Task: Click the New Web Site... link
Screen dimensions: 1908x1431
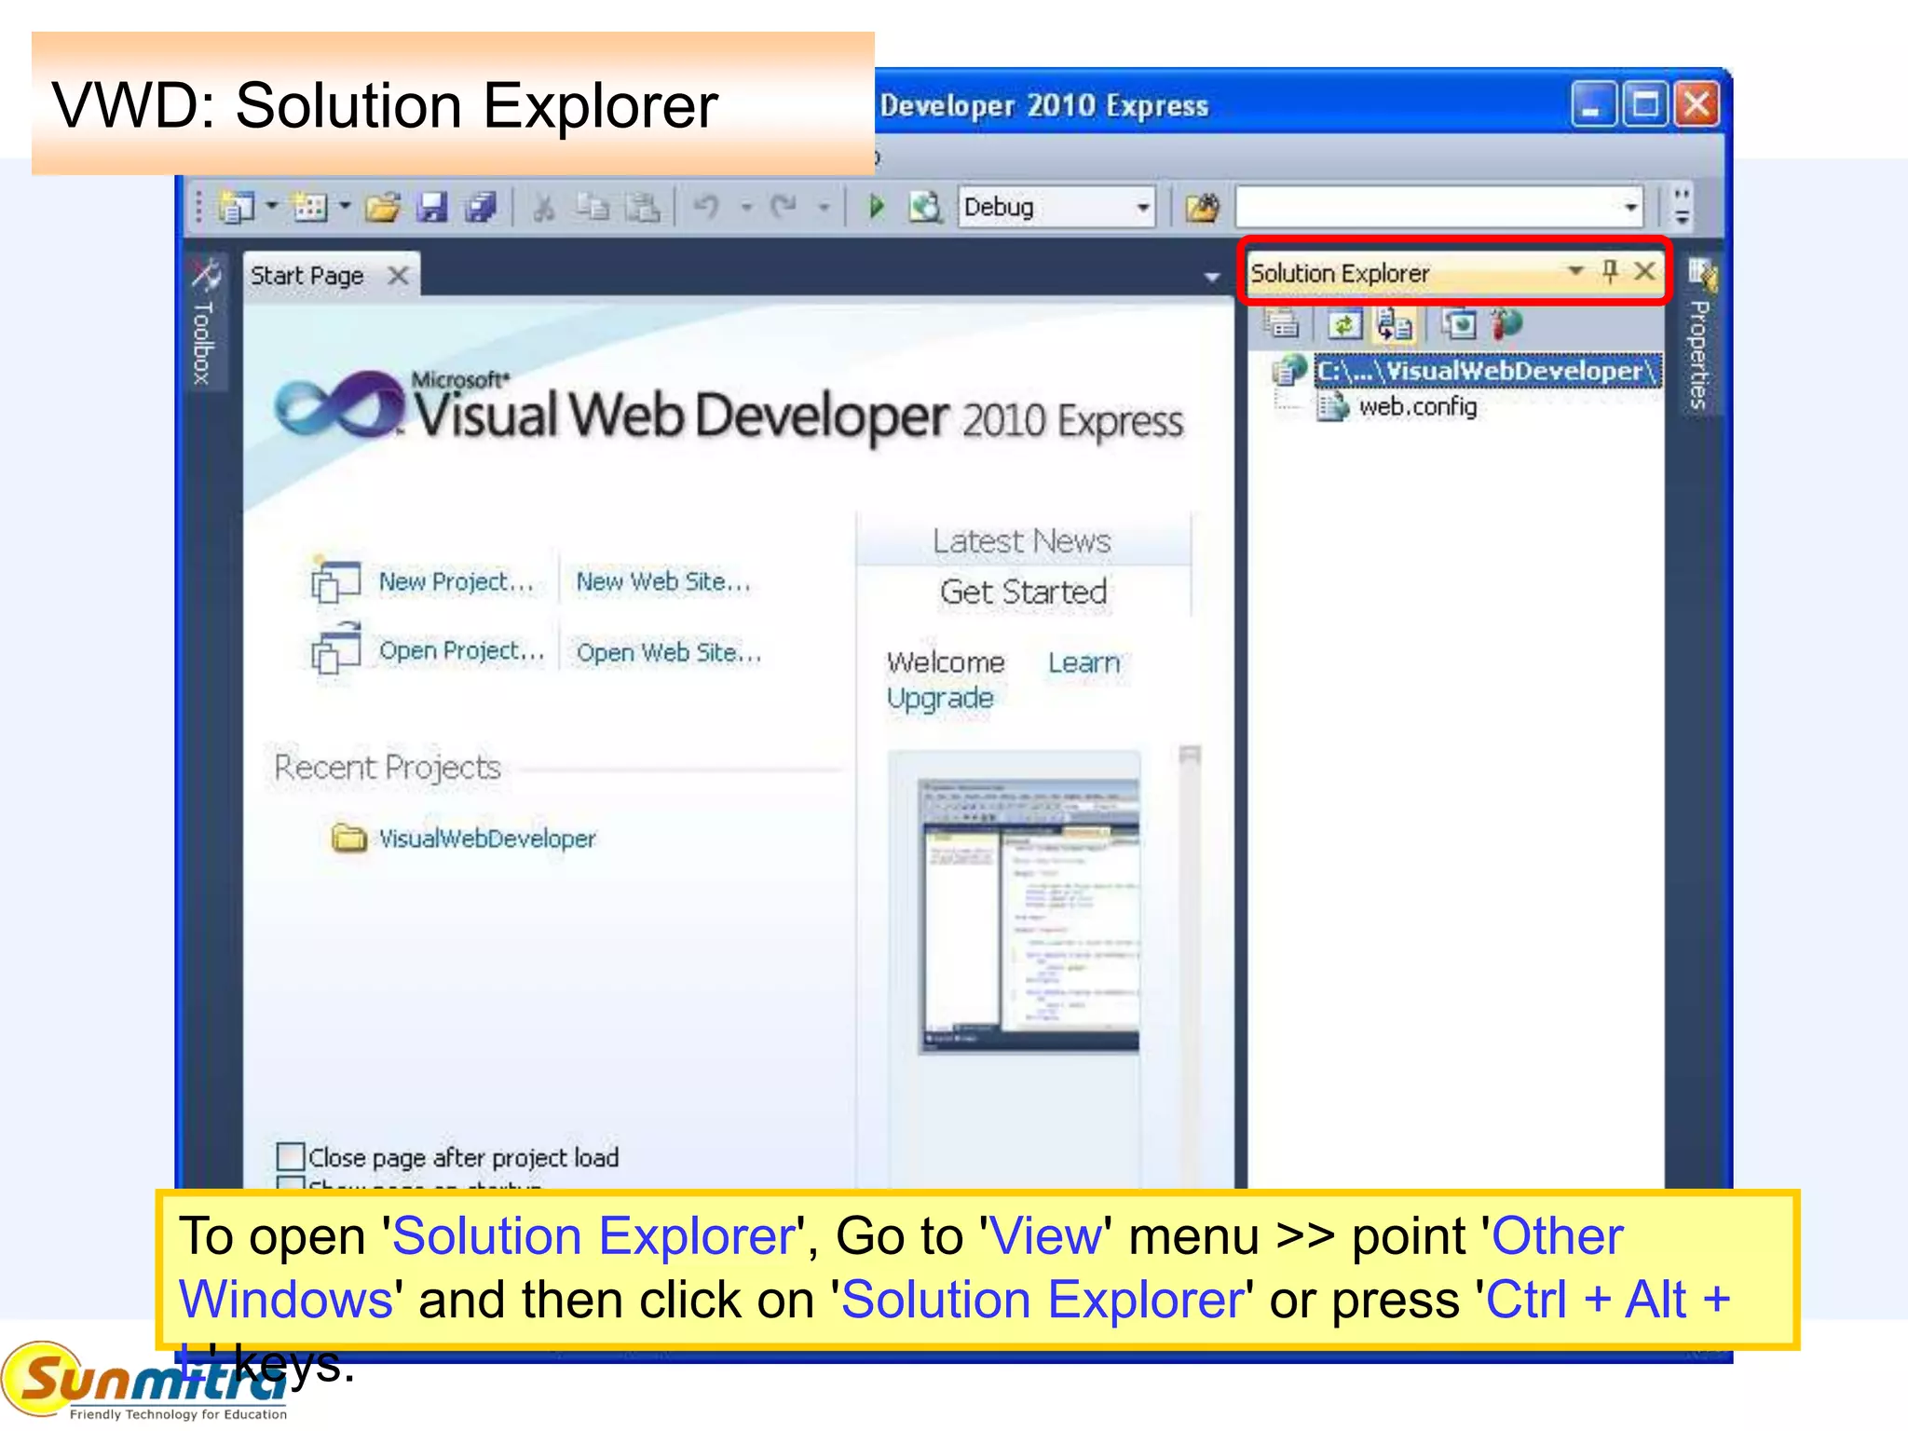Action: 663,581
